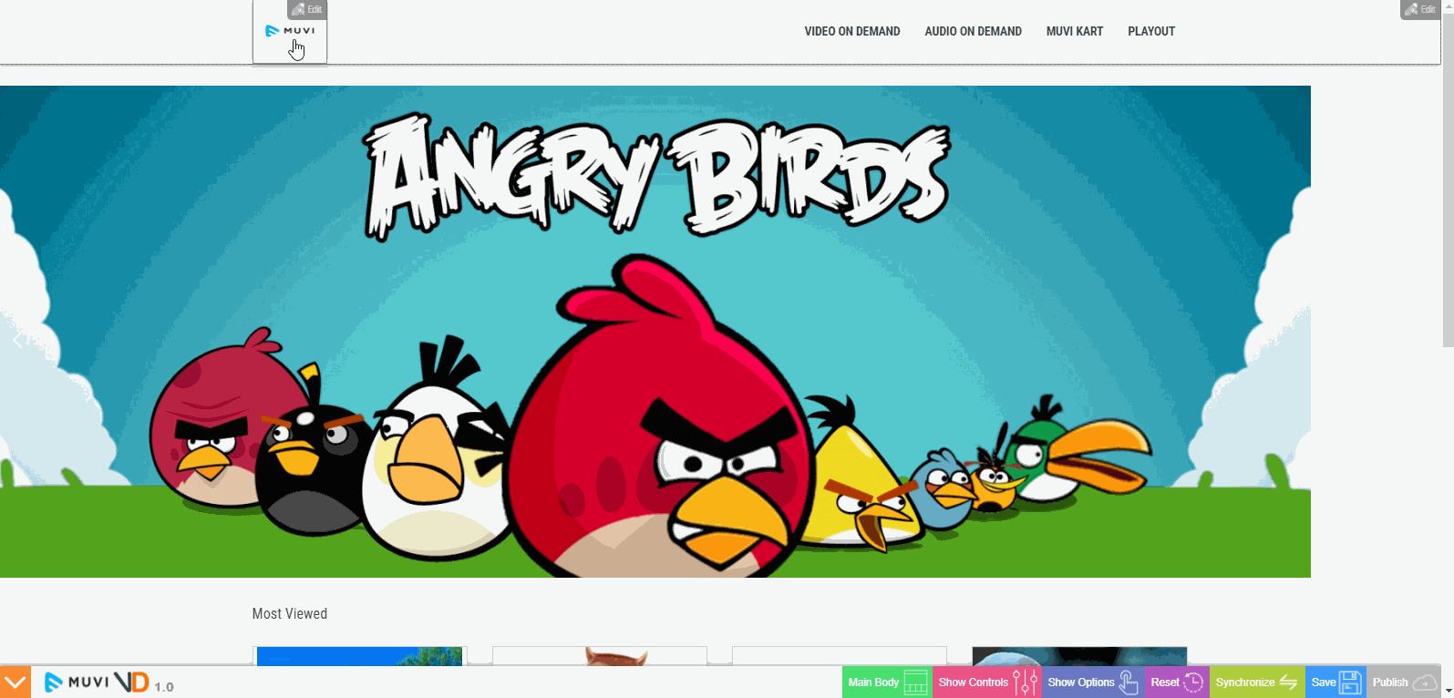This screenshot has height=698, width=1454.
Task: Toggle Show Options button
Action: pyautogui.click(x=1093, y=683)
